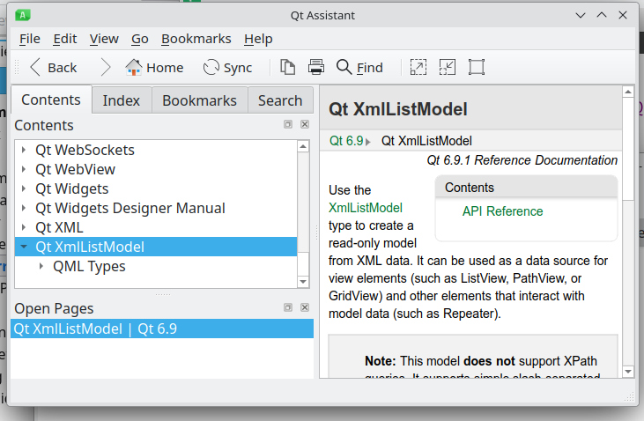Image resolution: width=644 pixels, height=421 pixels.
Task: Open the XmlListModel type link
Action: [x=366, y=208]
